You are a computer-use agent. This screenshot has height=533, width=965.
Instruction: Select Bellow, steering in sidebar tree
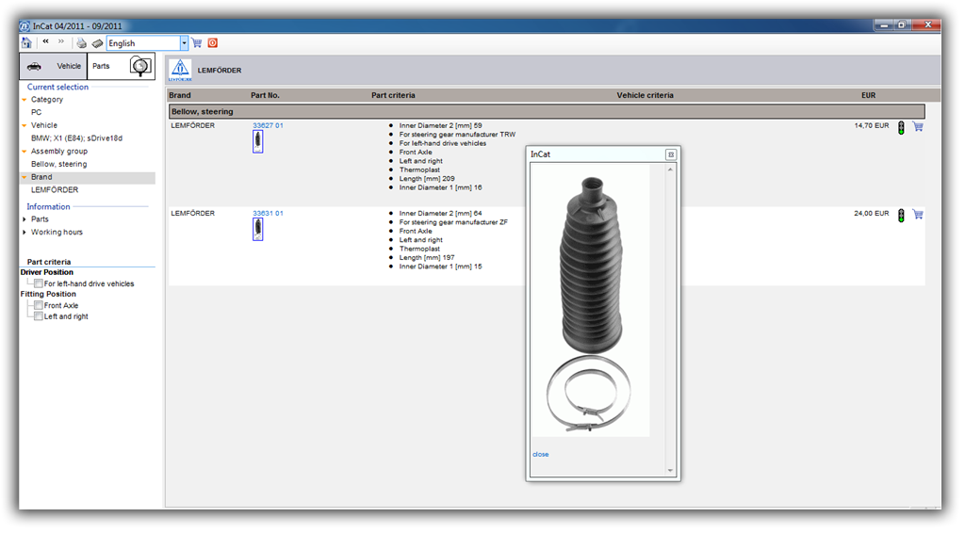tap(59, 164)
